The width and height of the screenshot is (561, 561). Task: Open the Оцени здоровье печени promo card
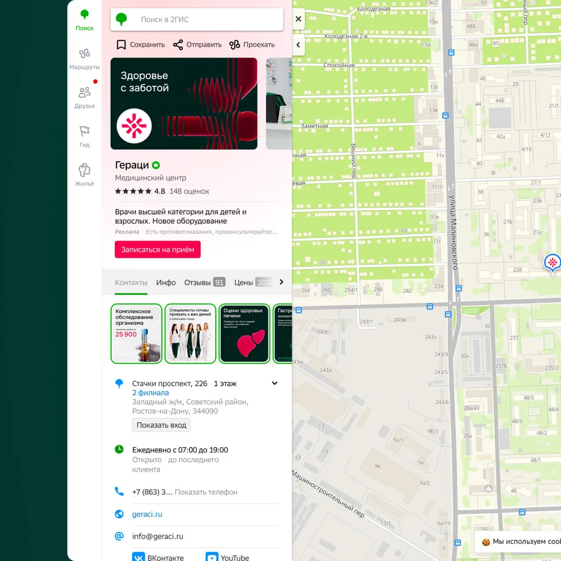tap(244, 333)
